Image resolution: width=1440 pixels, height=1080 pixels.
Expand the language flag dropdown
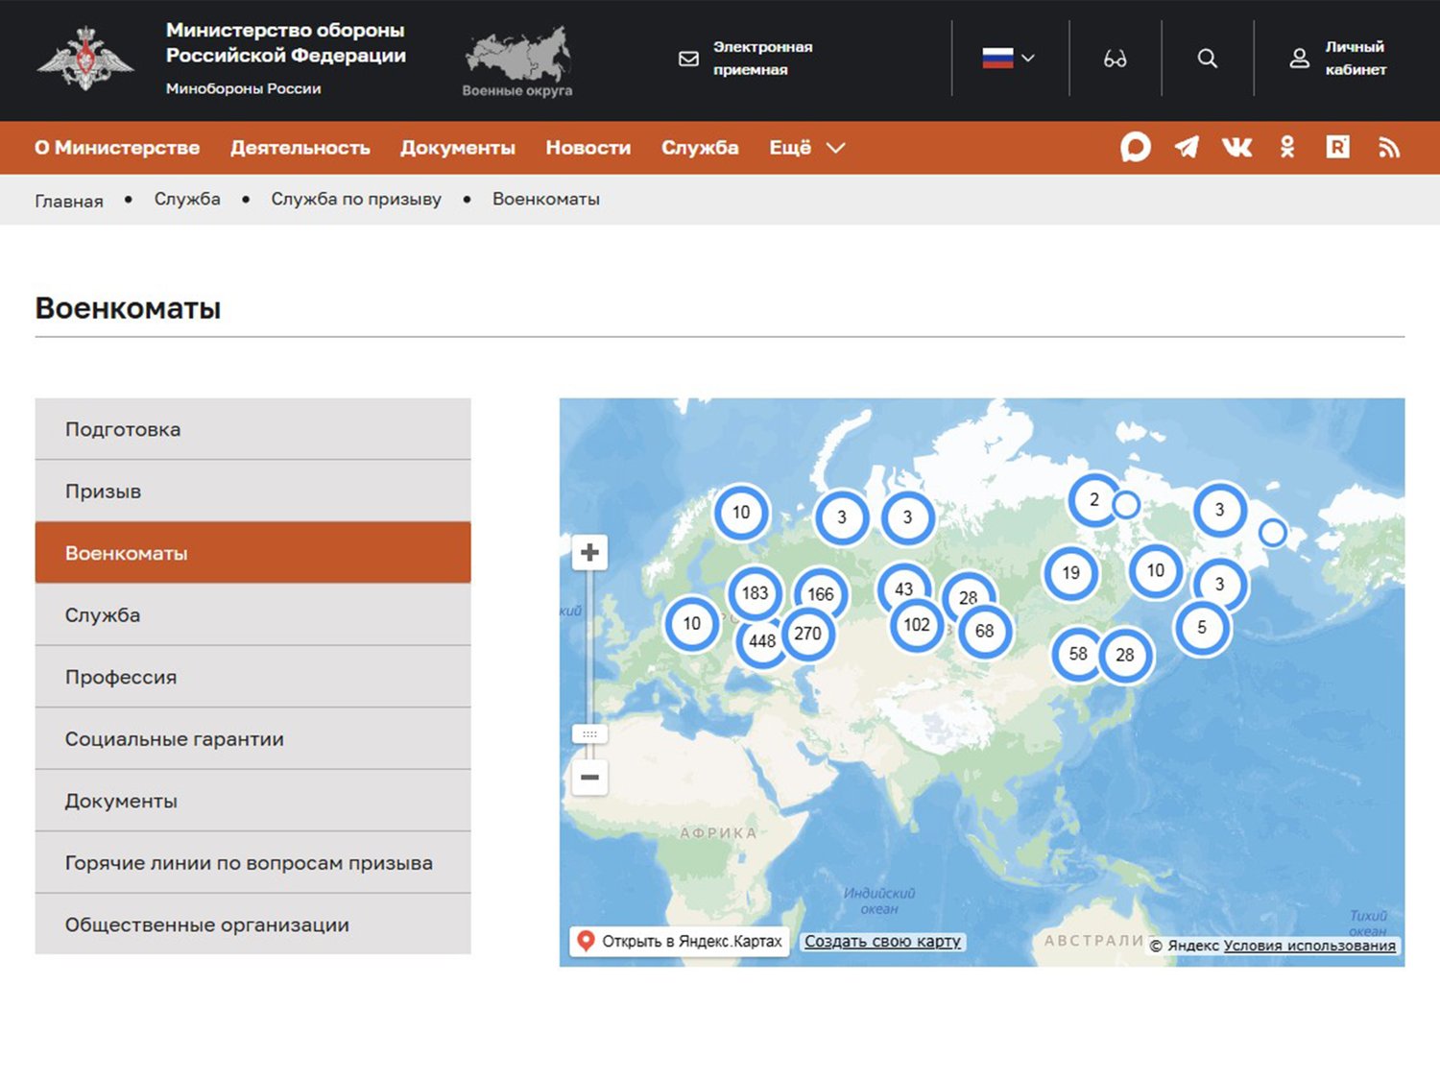pyautogui.click(x=1008, y=59)
